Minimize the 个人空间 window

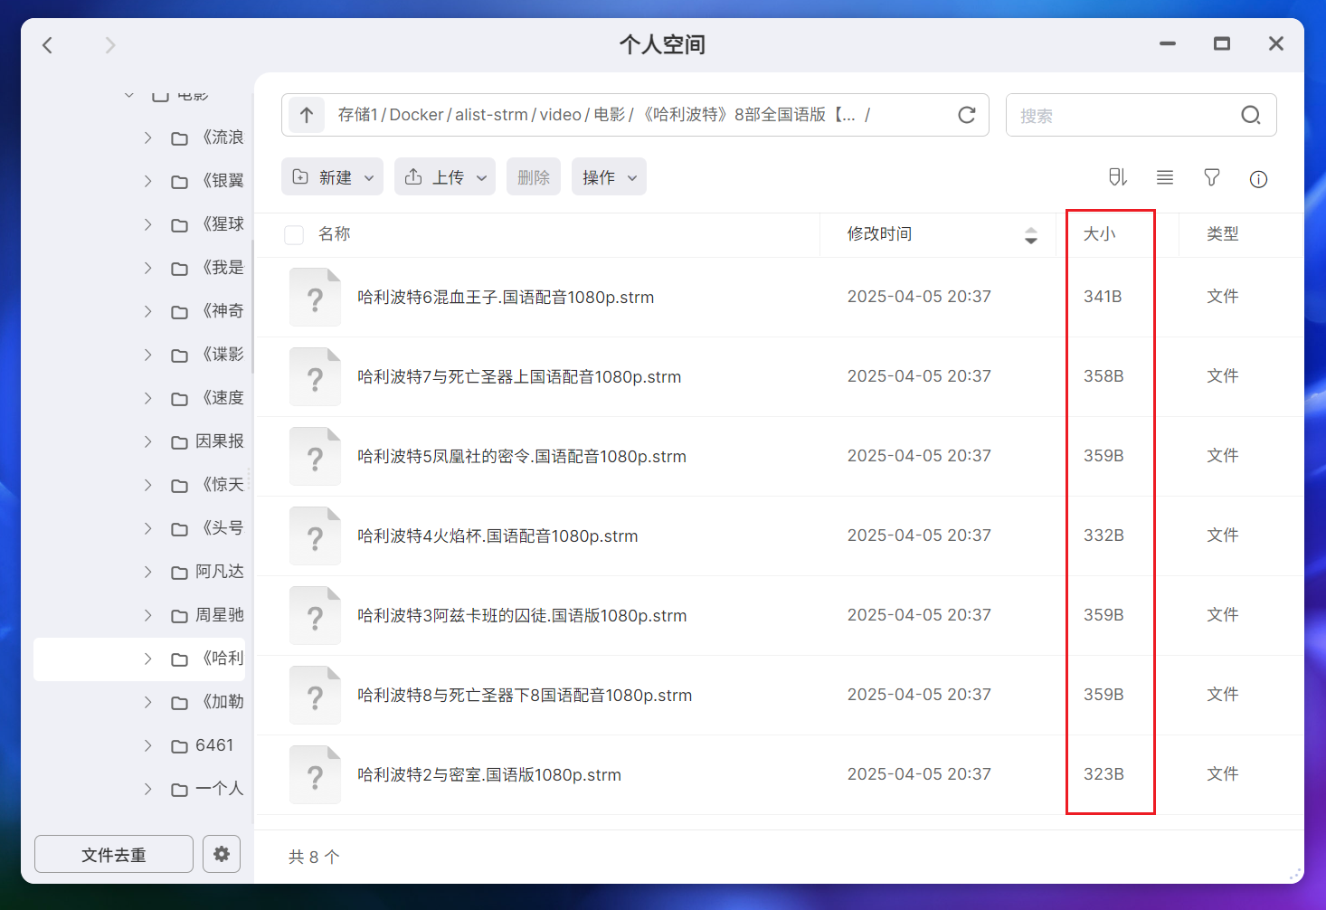coord(1168,43)
